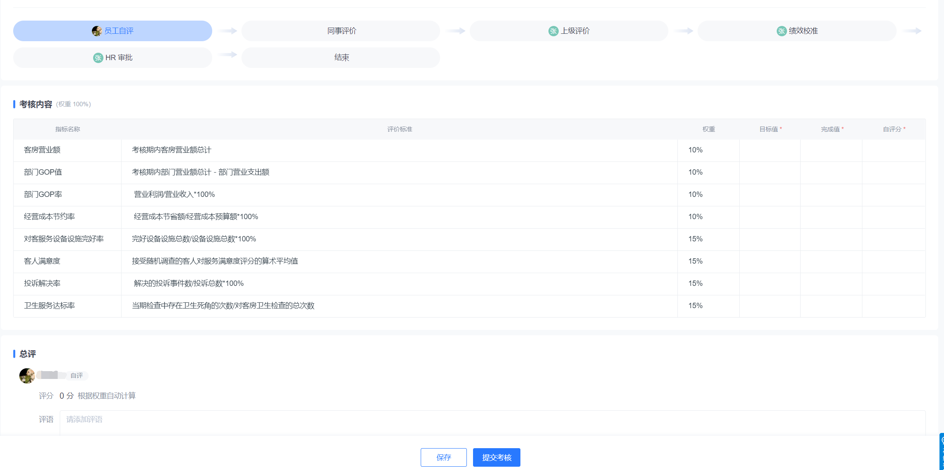The width and height of the screenshot is (944, 470).
Task: Select the 同事评价 workflow step
Action: coord(341,31)
